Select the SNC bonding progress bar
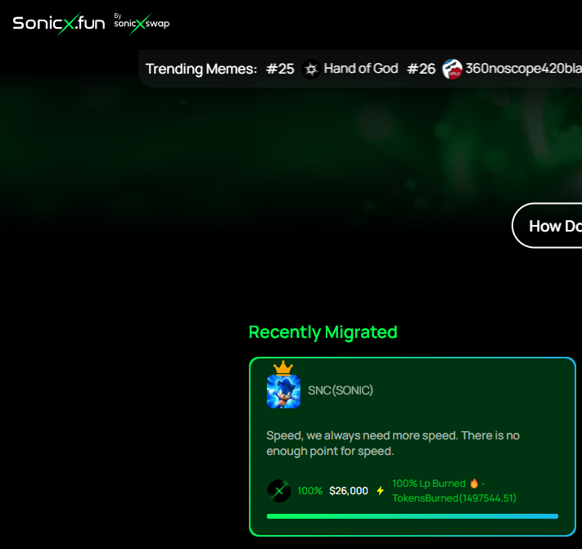 (413, 516)
